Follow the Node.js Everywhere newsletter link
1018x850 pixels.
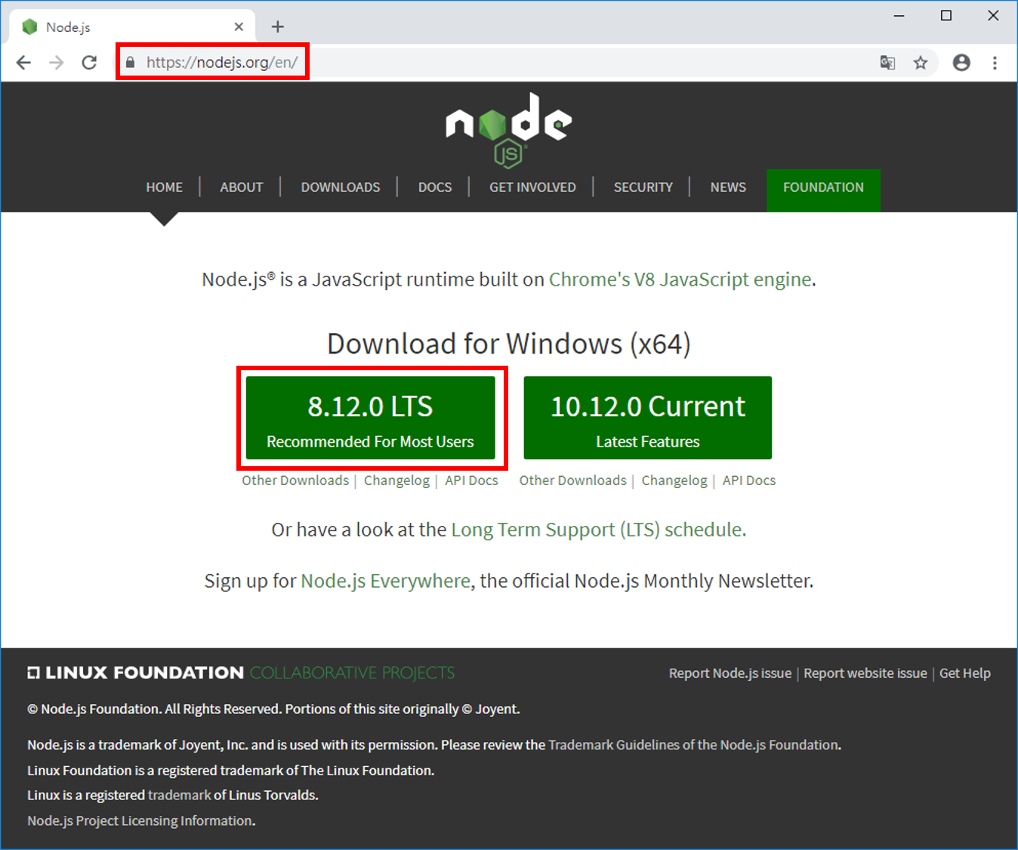385,581
